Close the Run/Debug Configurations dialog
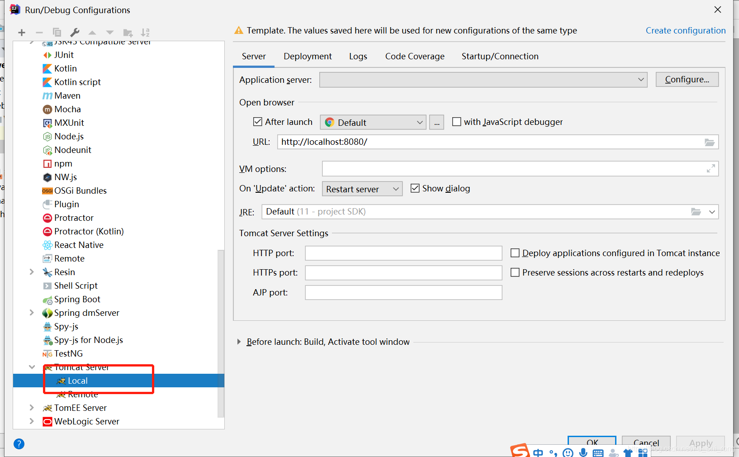Viewport: 739px width, 457px height. [x=718, y=10]
